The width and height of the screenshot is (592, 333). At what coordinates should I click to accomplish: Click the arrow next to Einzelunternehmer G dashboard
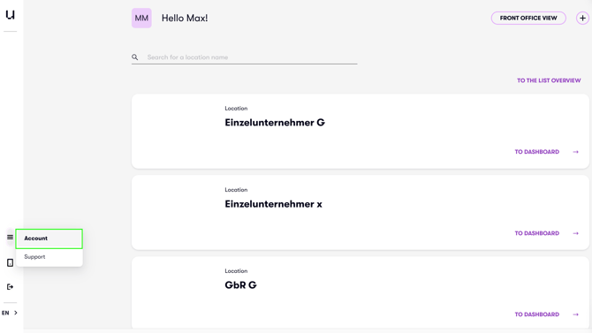(576, 152)
